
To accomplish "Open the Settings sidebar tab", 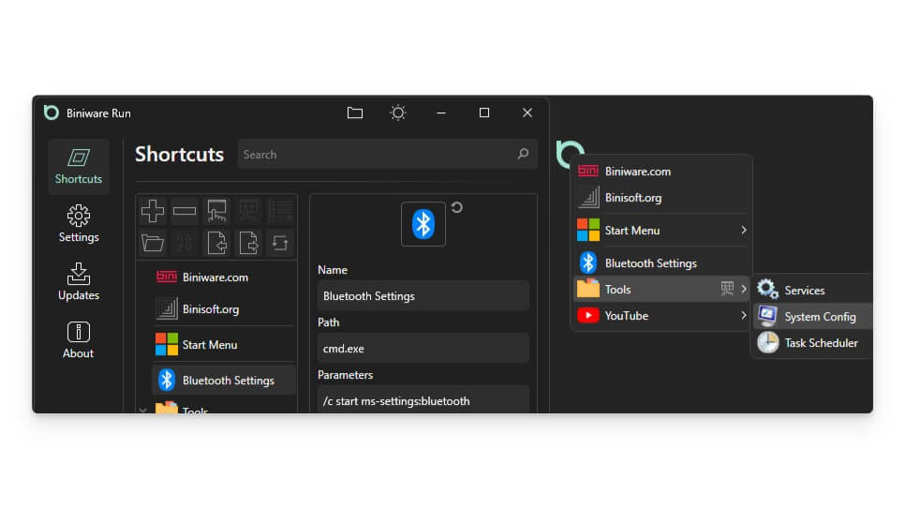I will point(79,224).
